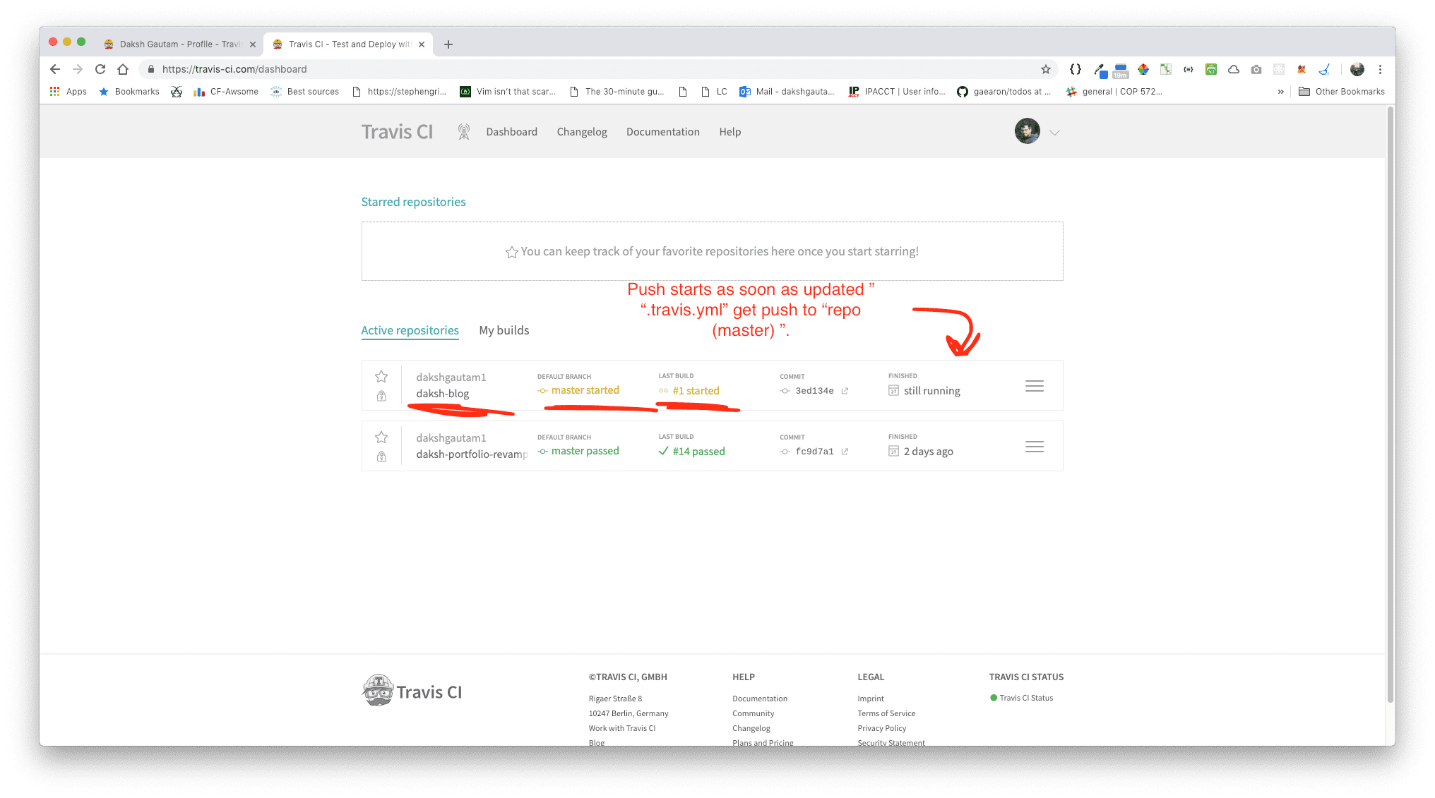
Task: Select the Active repositories tab
Action: pyautogui.click(x=410, y=330)
